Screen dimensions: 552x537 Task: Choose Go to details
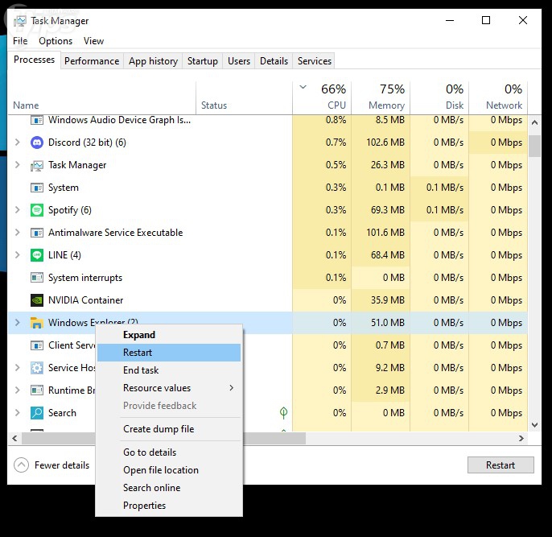click(169, 452)
